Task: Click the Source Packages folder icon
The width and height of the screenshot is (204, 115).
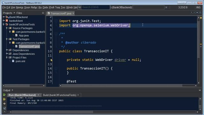Action: coord(10,28)
